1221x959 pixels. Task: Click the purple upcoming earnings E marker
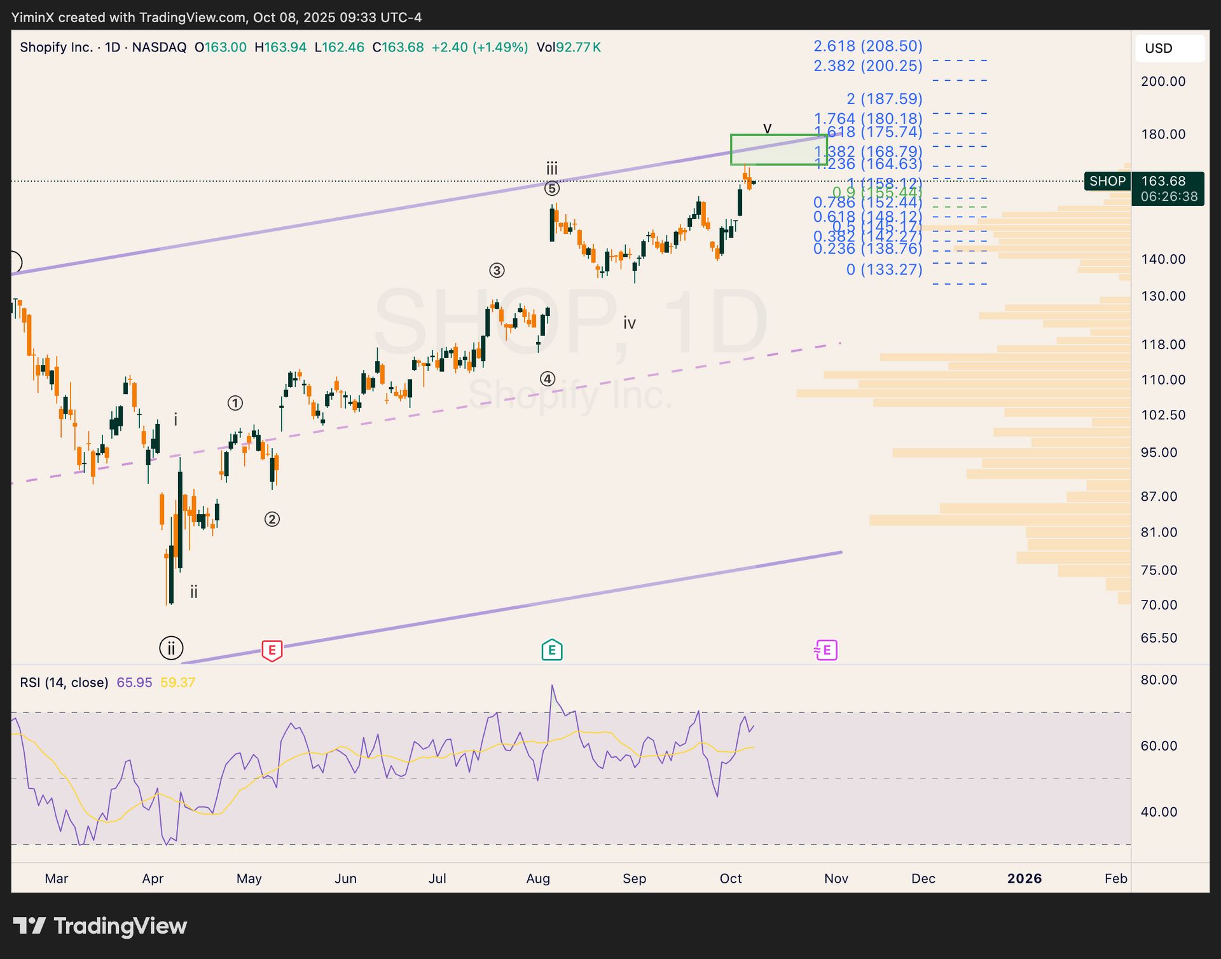click(x=826, y=650)
